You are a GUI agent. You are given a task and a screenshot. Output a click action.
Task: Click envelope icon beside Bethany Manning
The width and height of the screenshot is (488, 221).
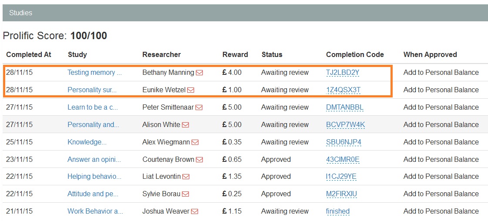(x=199, y=73)
